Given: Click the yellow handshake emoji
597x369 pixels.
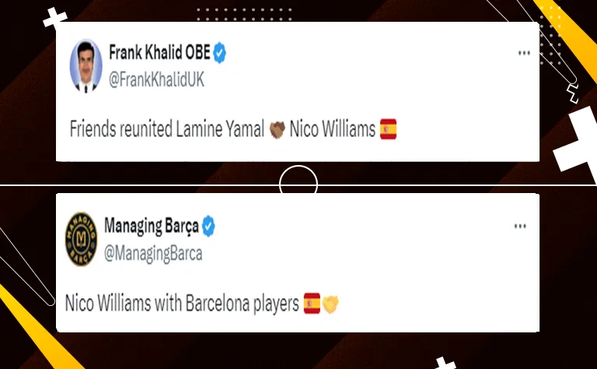Looking at the screenshot, I should pyautogui.click(x=330, y=304).
